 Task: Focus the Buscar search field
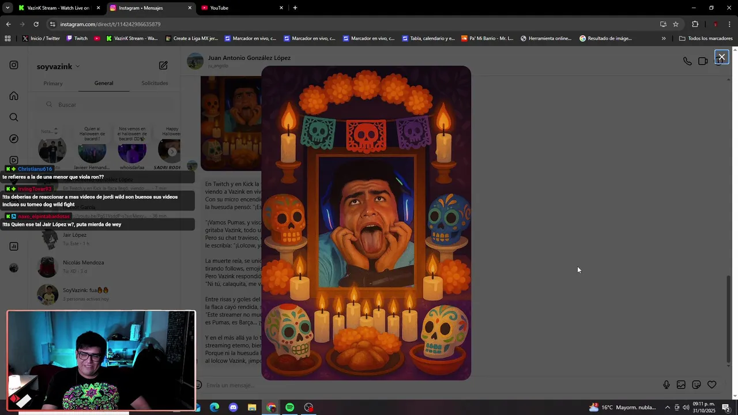coord(110,104)
